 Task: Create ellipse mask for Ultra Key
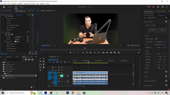(x=6, y=35)
